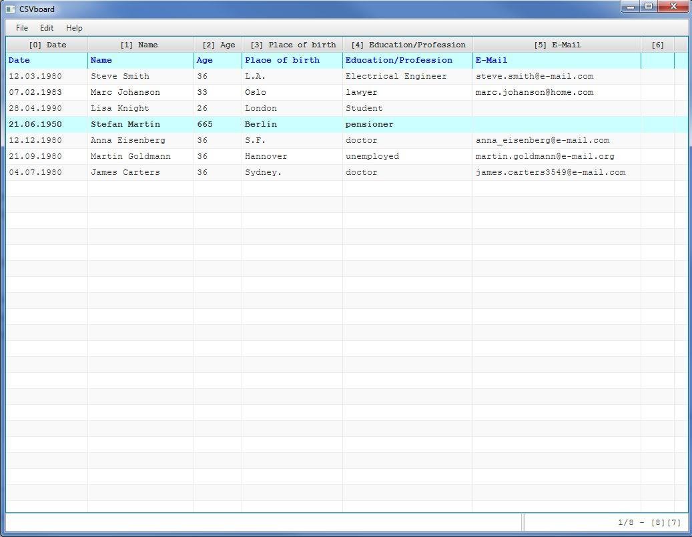Select the bold 'Education/Profession' cell
The height and width of the screenshot is (537, 692).
point(408,61)
